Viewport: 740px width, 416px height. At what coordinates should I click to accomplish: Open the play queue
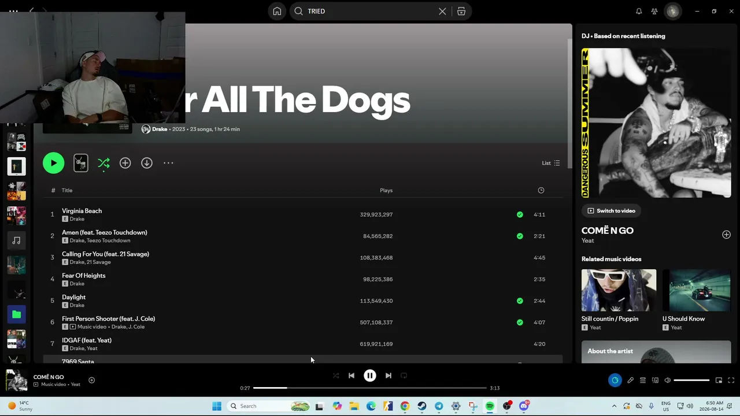[x=643, y=380]
